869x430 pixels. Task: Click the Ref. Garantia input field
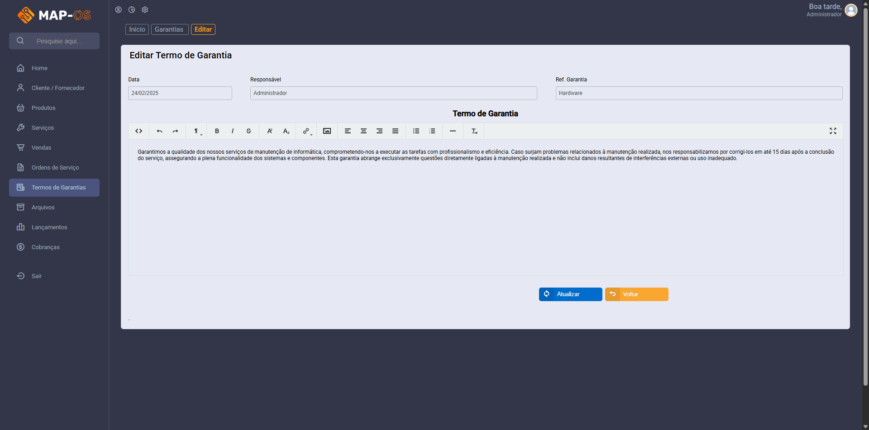(x=699, y=93)
